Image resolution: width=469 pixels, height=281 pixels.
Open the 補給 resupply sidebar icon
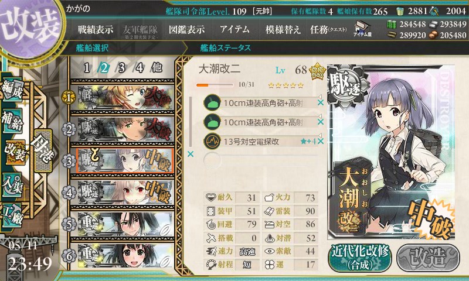[x=12, y=121]
